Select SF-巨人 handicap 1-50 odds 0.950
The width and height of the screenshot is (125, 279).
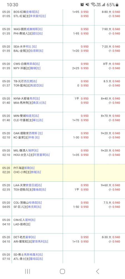coord(81,207)
